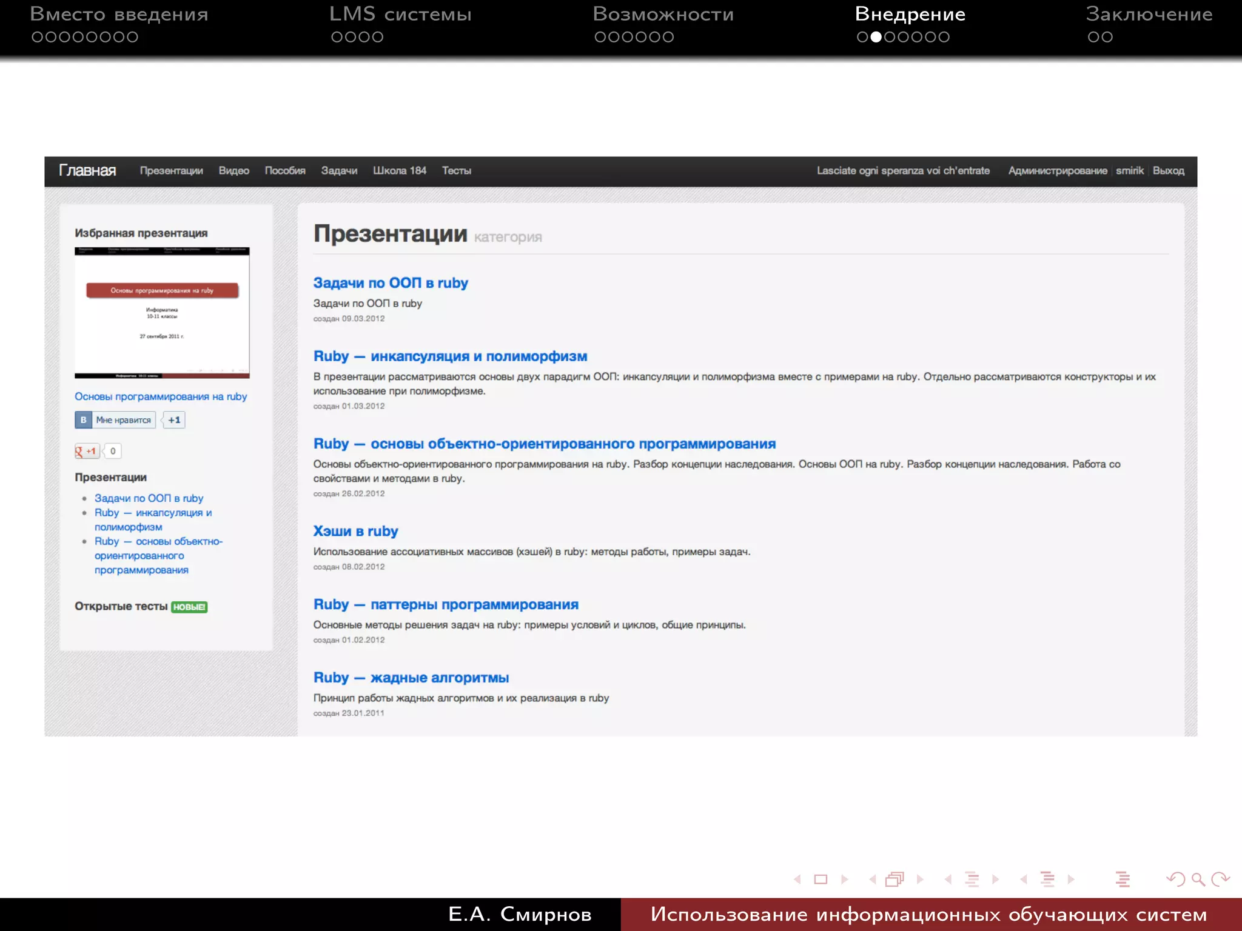Screen dimensions: 1242x931
Task: Click the first circle under Вместо введения
Action: click(38, 37)
